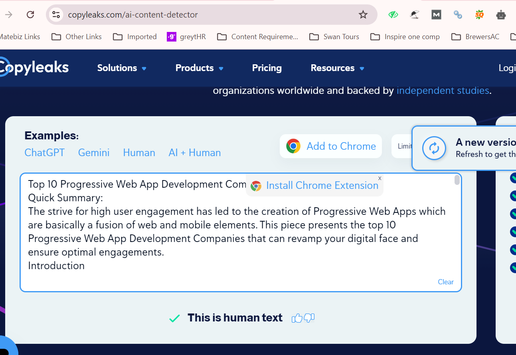The width and height of the screenshot is (516, 355).
Task: Open the blue chain link extension icon
Action: (458, 15)
